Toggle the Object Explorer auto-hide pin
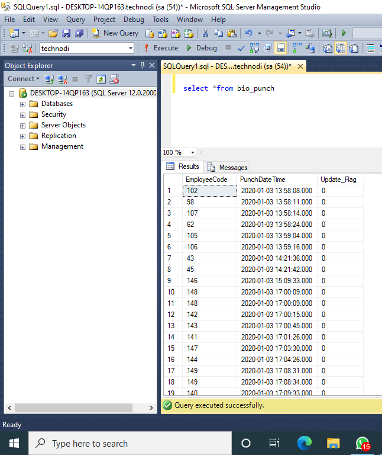Screen dimensions: 382x455 (143, 65)
